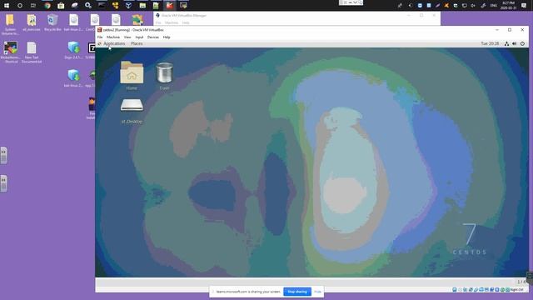Viewport: 533px width, 300px height.
Task: Open the VirtualBox VM View menu
Action: [x=127, y=37]
